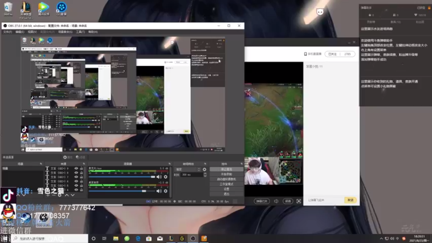
Task: Open source settings gear below sources list
Action: [x=60, y=195]
